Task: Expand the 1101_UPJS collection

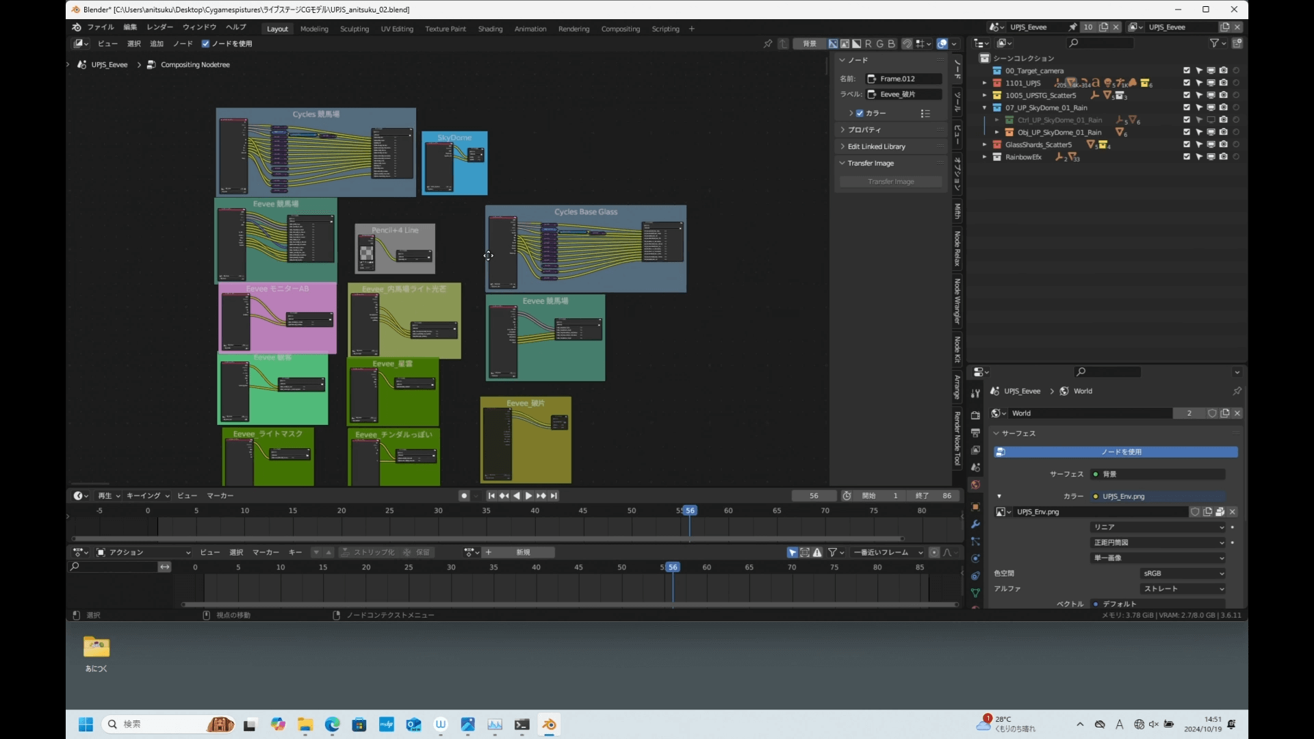Action: (x=985, y=83)
